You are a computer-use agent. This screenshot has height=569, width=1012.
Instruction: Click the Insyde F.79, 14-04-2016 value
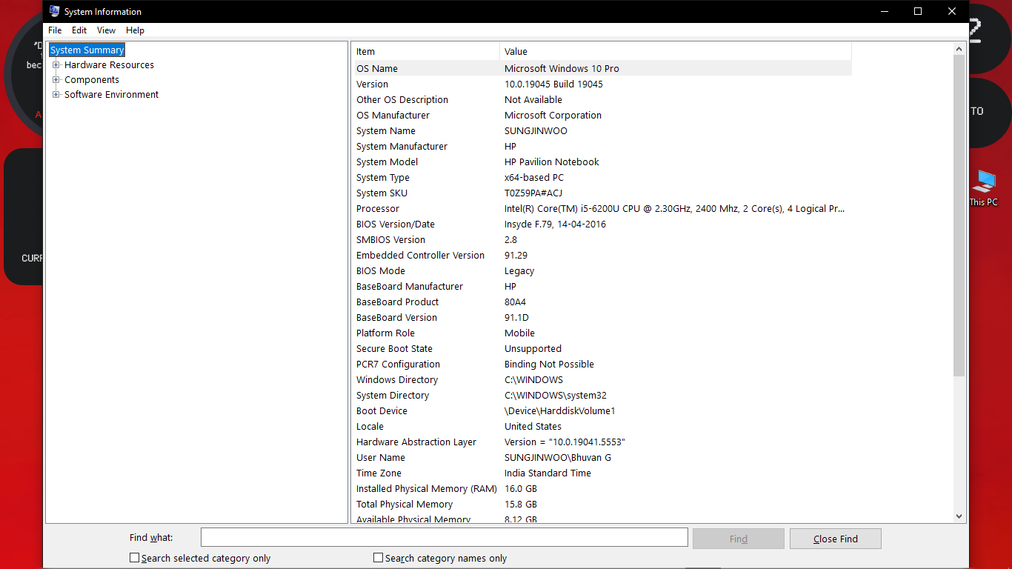555,224
